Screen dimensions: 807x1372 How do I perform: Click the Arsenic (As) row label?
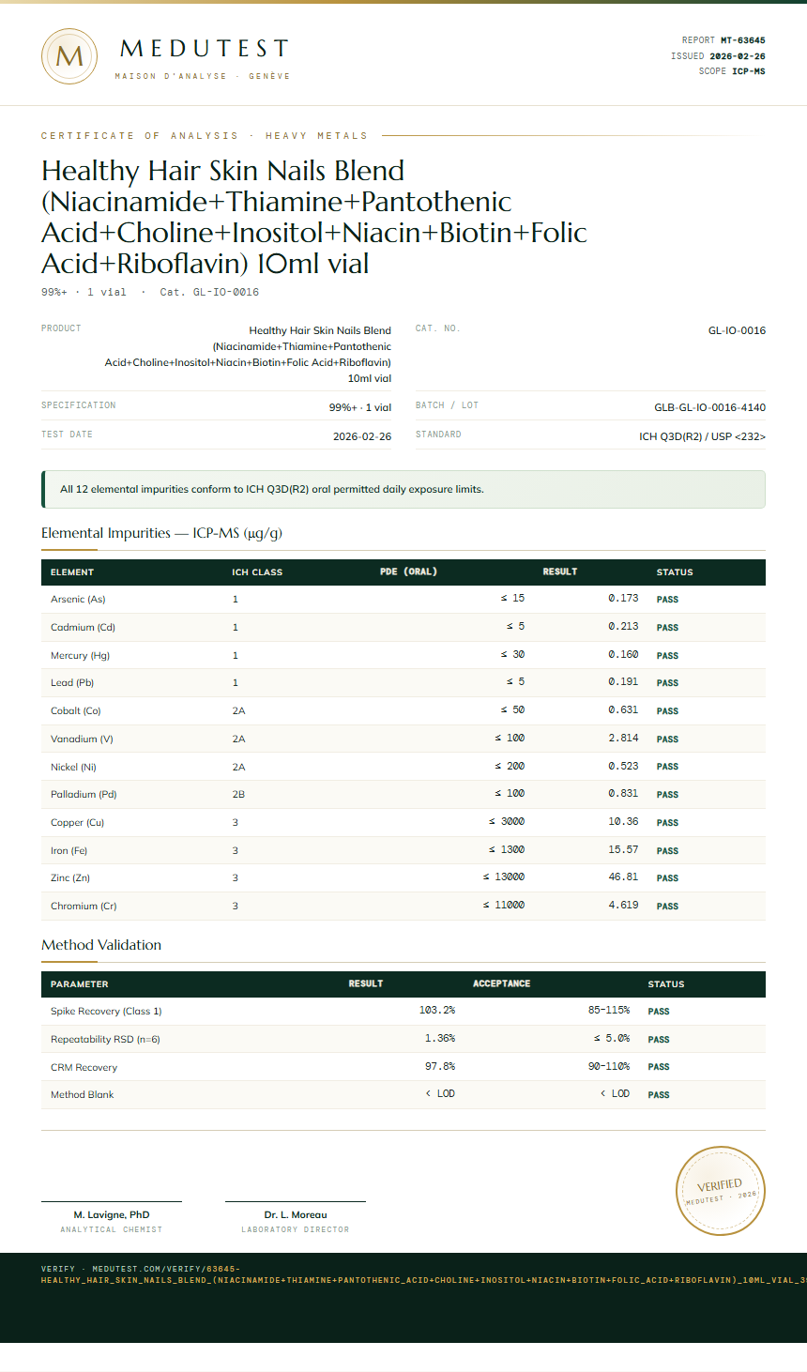[x=78, y=599]
